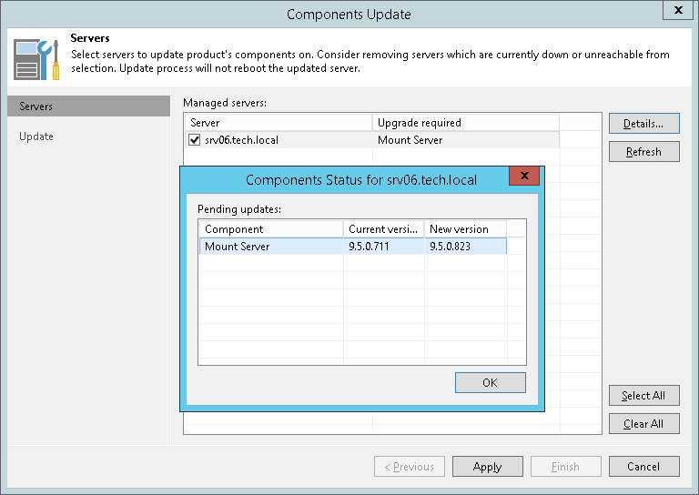Click Apply to start the update
Screen dimensions: 699x495
[487, 467]
